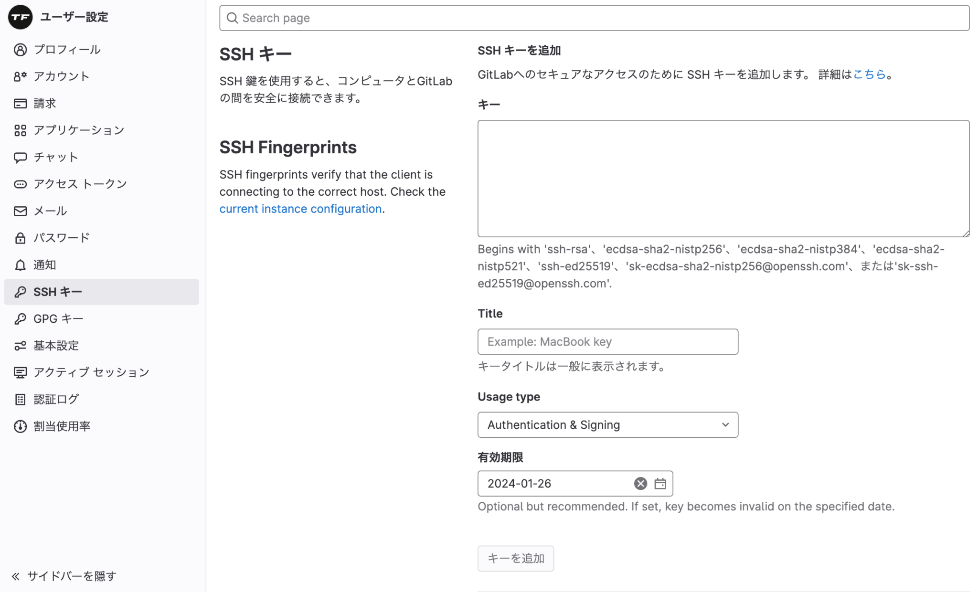
Task: Select the アカウント icon in the sidebar
Action: 20,76
